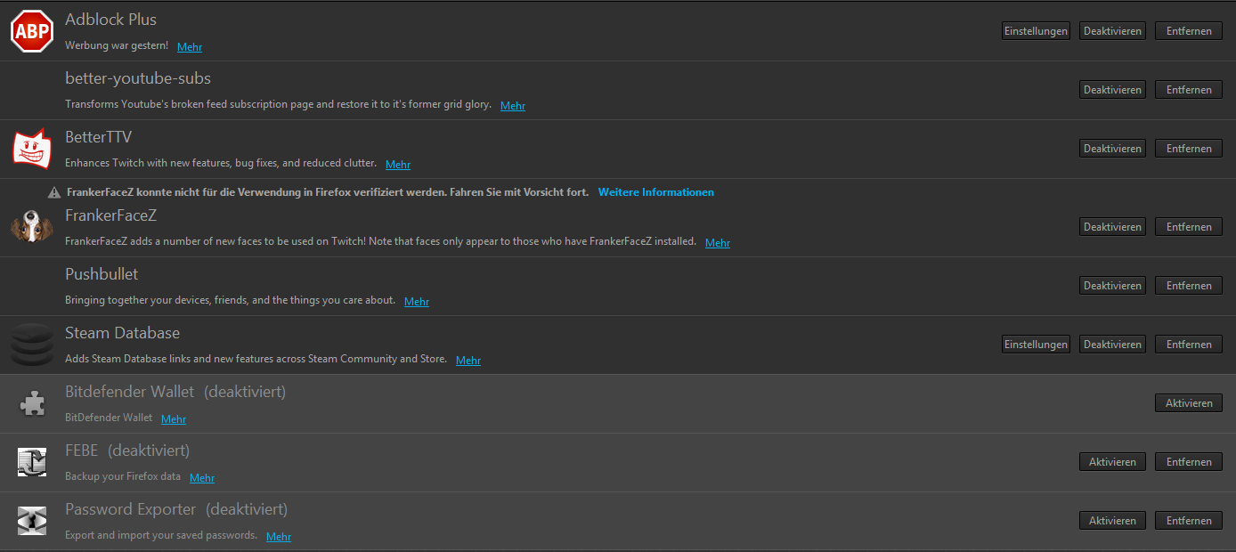
Task: Select the BetterTTV title
Action: 99,137
